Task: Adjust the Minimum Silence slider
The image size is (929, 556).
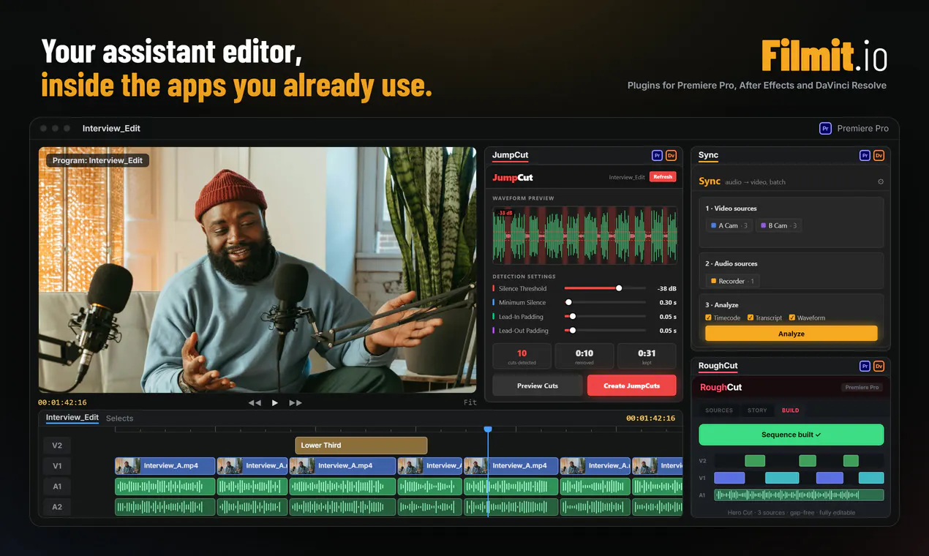Action: [605, 302]
